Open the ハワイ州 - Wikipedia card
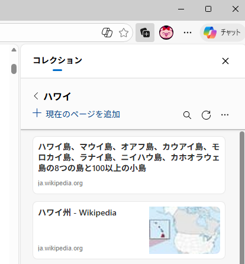 click(129, 230)
